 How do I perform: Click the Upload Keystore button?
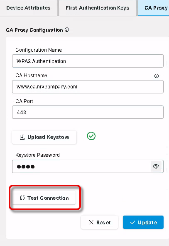(x=44, y=137)
